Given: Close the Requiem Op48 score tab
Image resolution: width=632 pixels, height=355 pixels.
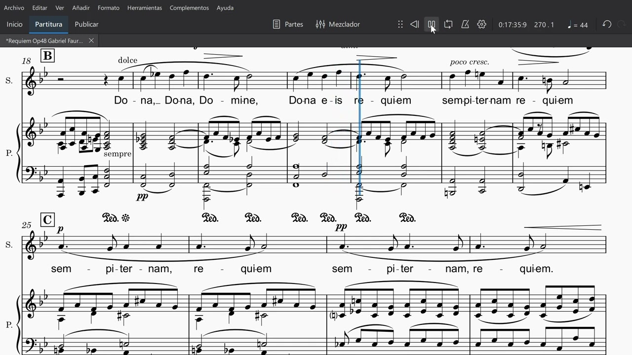Looking at the screenshot, I should 91,40.
